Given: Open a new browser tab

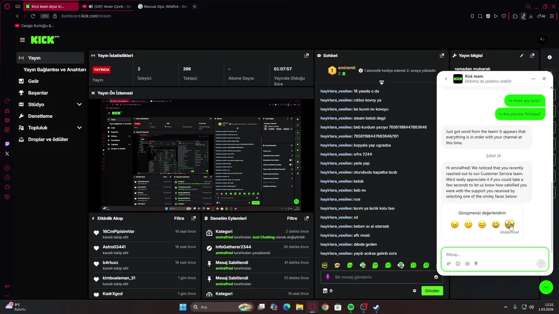Looking at the screenshot, I should click(x=194, y=7).
